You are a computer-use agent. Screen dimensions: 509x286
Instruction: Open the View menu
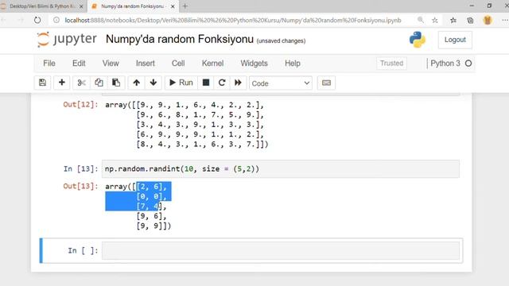click(x=111, y=64)
